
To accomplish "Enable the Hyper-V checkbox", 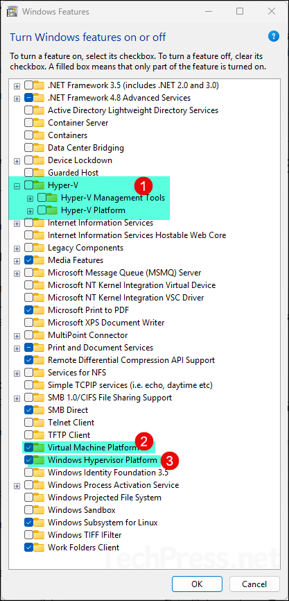I will pyautogui.click(x=28, y=185).
